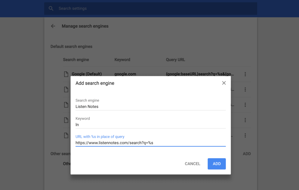Click the Google query URL text
Viewport: 299px width, 190px height.
coord(200,74)
